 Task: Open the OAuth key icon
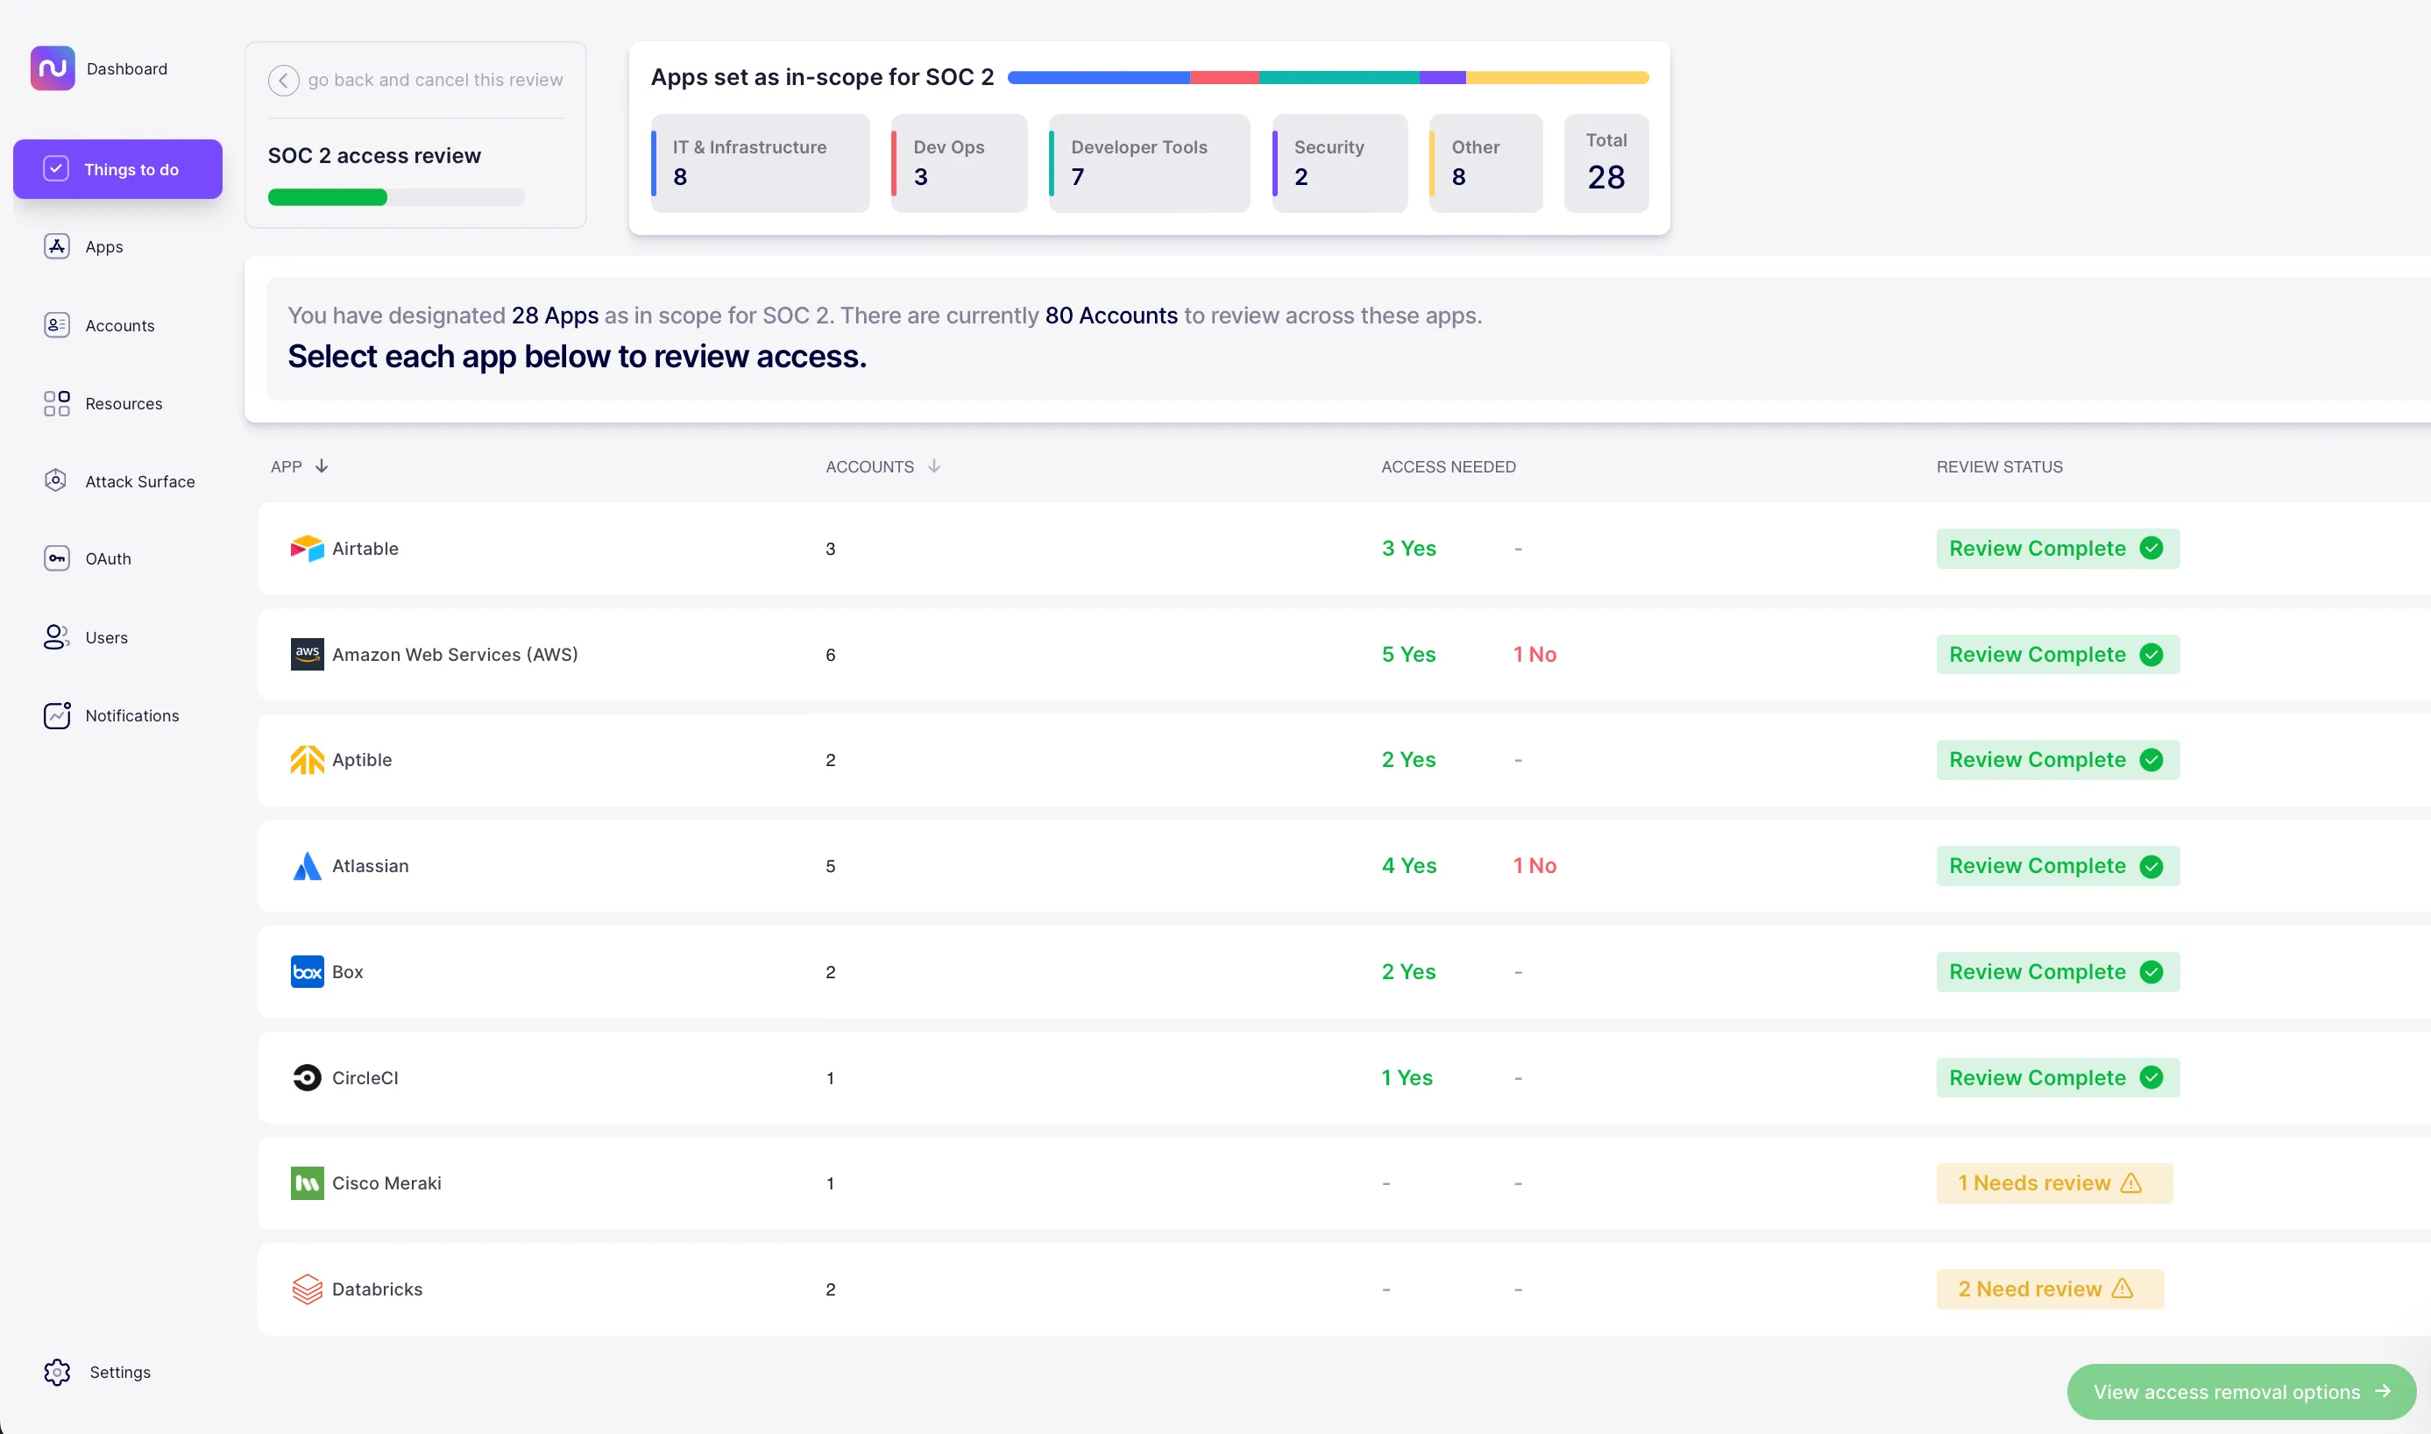click(x=56, y=558)
